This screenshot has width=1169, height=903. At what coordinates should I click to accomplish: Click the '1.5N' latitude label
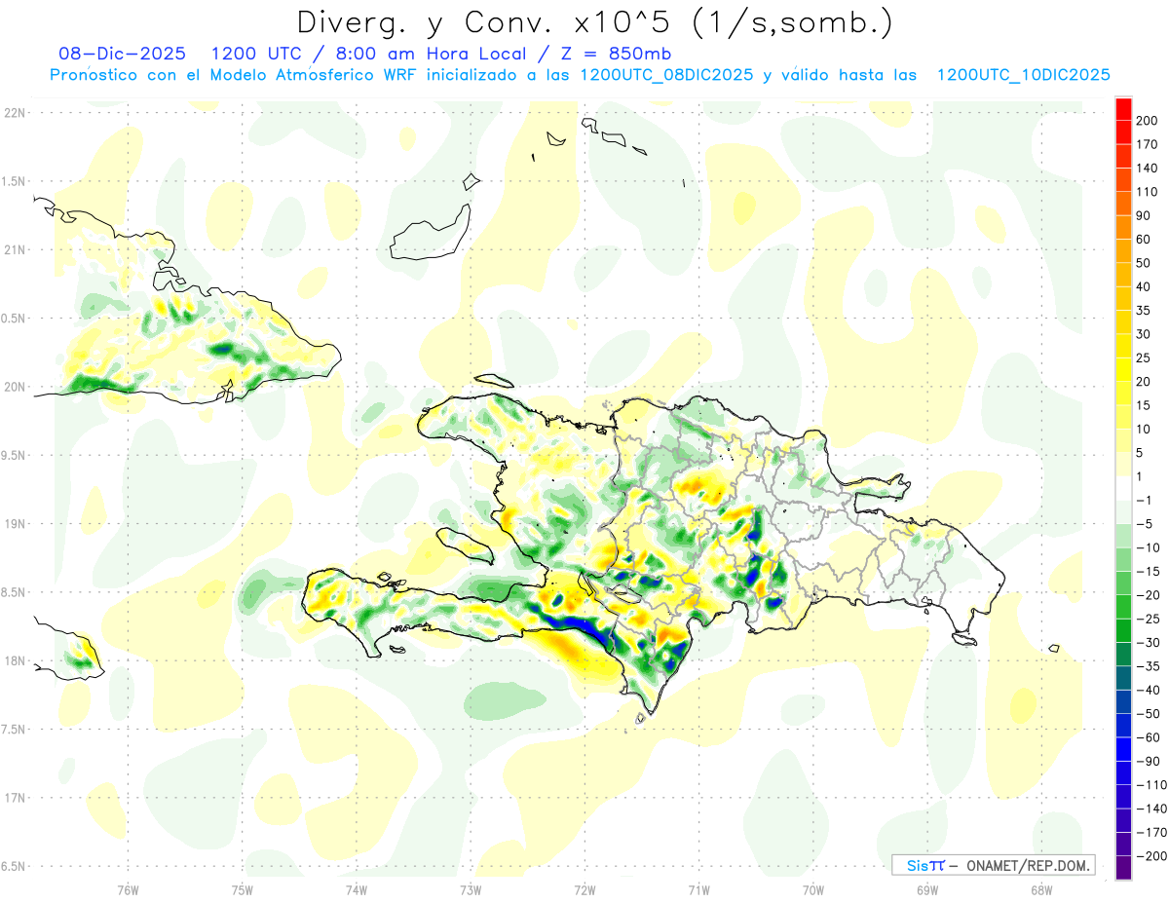pyautogui.click(x=15, y=181)
